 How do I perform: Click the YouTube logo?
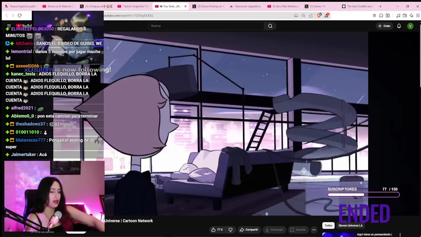24,26
